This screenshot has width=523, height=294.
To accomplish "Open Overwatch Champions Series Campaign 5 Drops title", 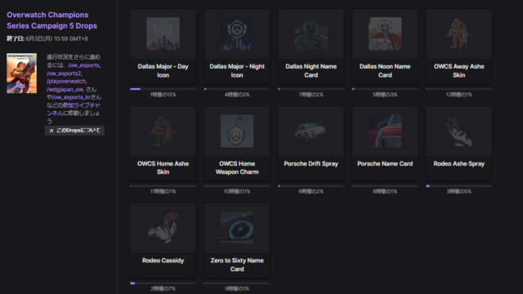I will tap(52, 20).
